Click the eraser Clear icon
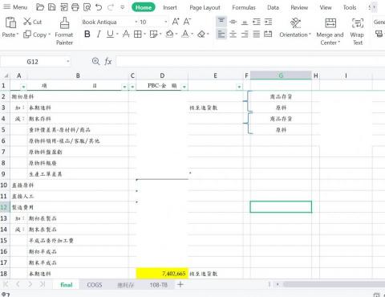Viewport: 385px width, 297px height. pos(201,35)
